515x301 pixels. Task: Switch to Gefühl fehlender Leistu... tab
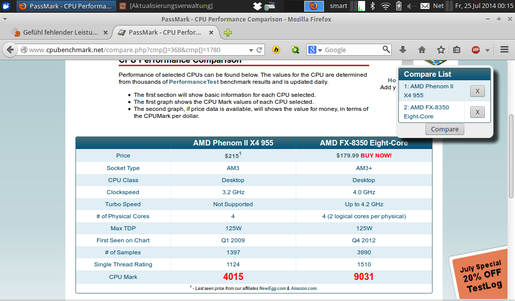point(60,33)
